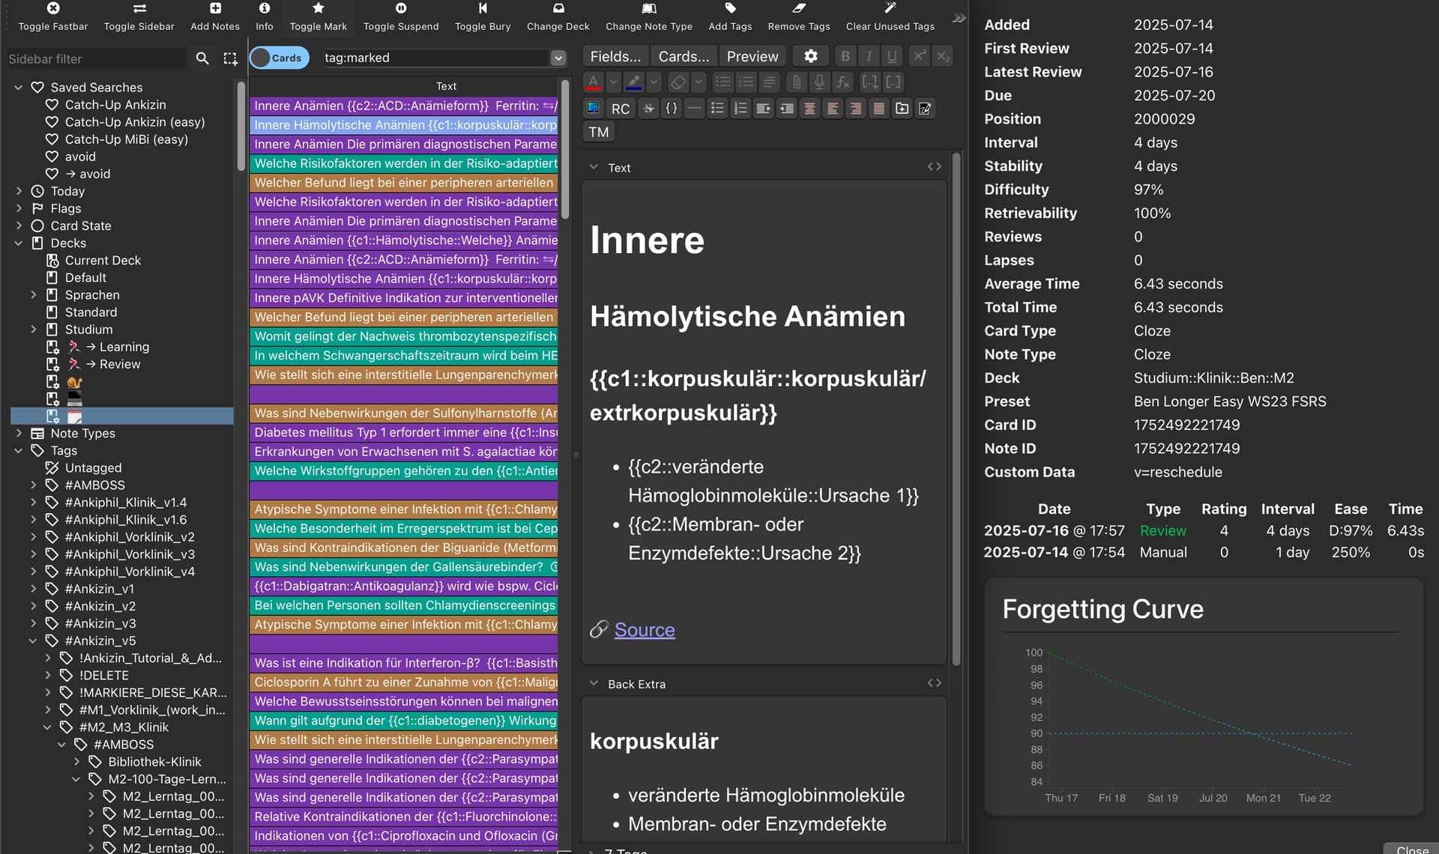Click the sidebar search magnifier icon
This screenshot has height=854, width=1439.
[x=202, y=58]
